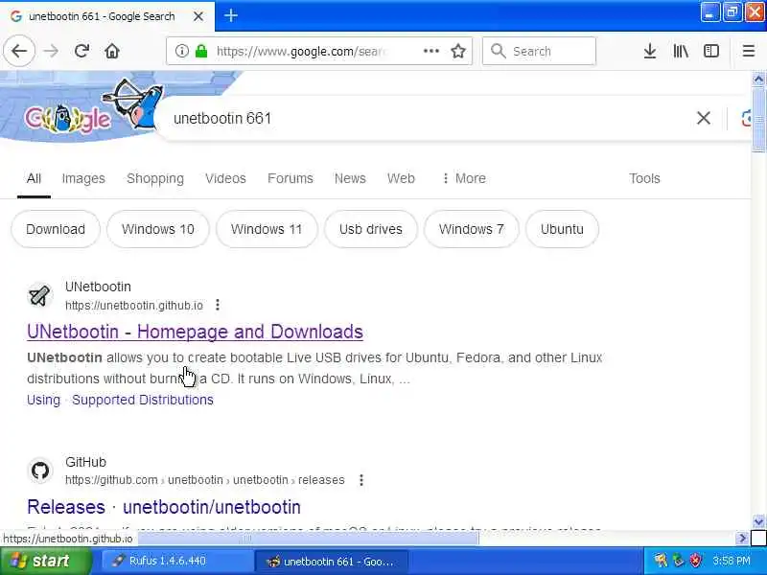Switch to Videos results
Viewport: 767px width, 575px height.
pos(225,178)
